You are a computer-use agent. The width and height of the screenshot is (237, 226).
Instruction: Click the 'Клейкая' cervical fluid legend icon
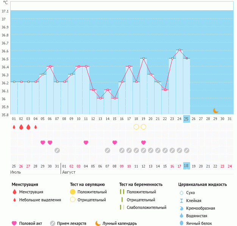[x=181, y=201]
